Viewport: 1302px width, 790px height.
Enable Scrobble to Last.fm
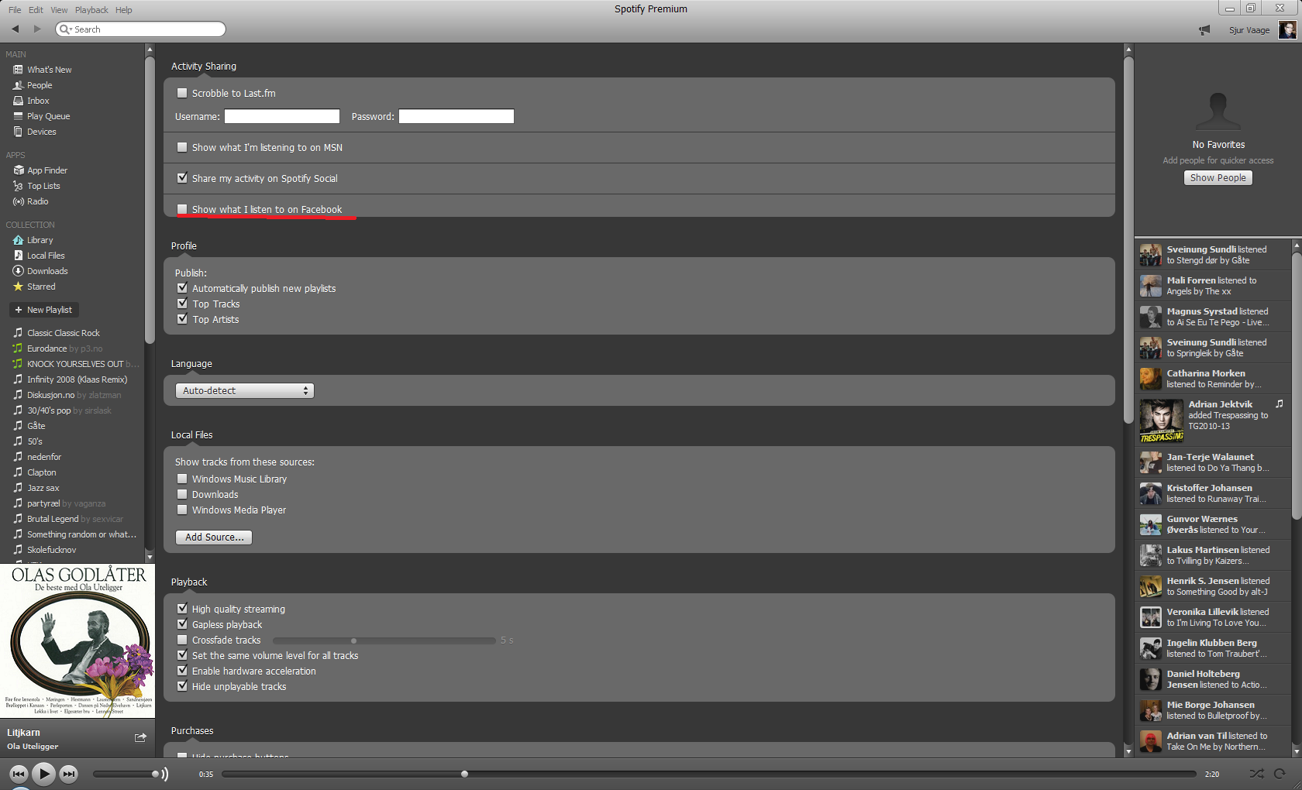[x=182, y=93]
